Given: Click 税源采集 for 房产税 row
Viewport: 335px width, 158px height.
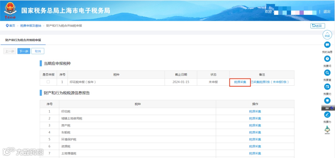Looking at the screenshot, I should [x=255, y=126].
